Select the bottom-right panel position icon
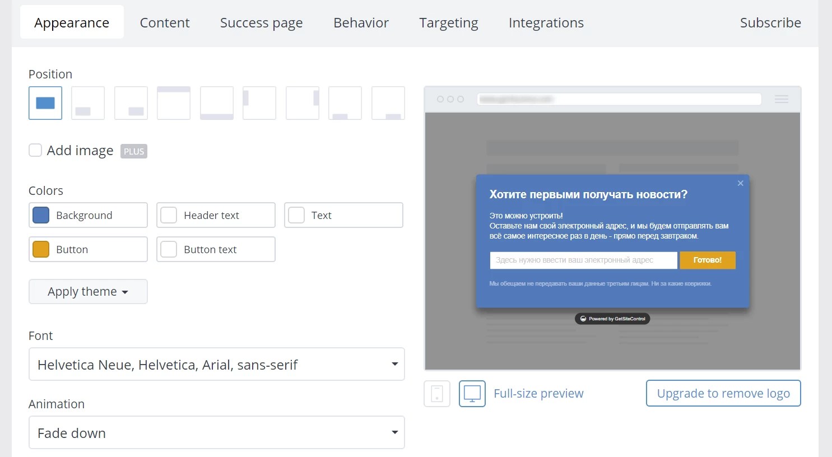The width and height of the screenshot is (832, 457). pyautogui.click(x=131, y=103)
